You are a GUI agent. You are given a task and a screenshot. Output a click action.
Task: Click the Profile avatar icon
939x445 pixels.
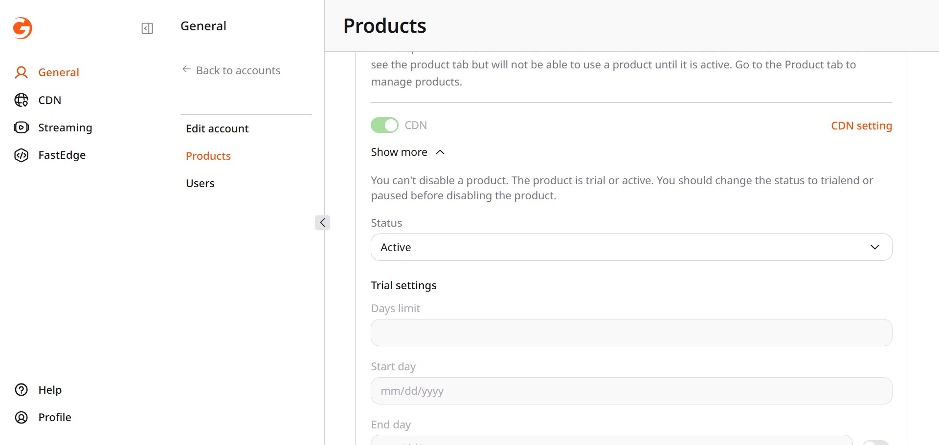21,417
